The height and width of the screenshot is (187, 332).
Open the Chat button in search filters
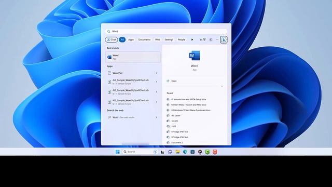[112, 39]
